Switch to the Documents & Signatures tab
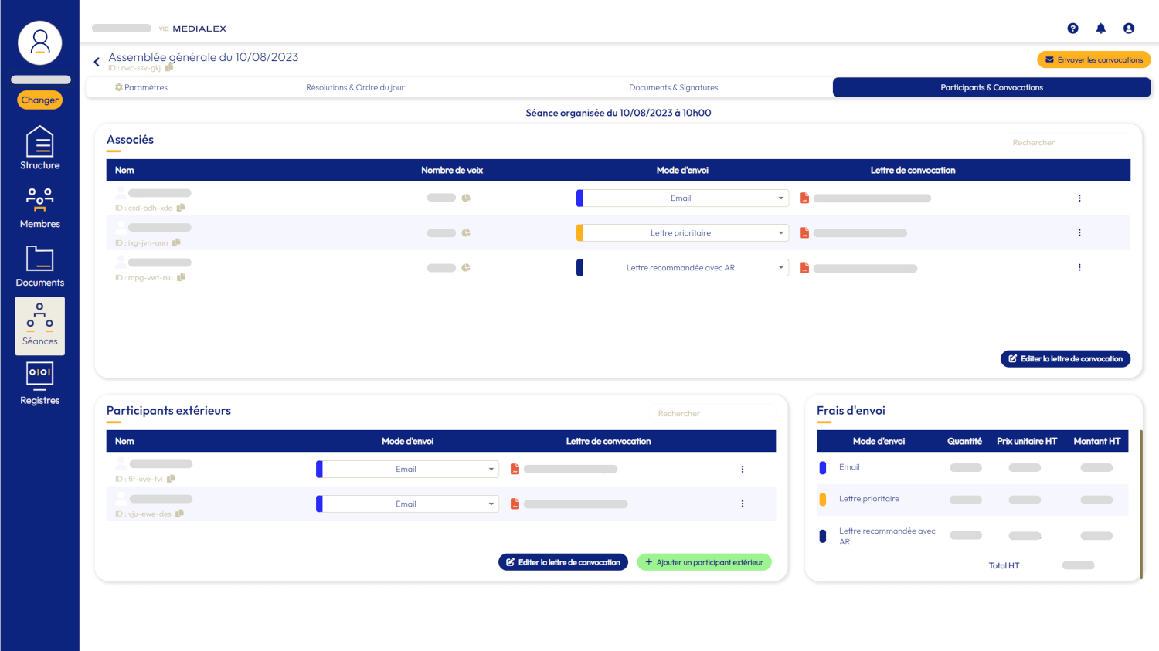1159x651 pixels. [x=673, y=86]
